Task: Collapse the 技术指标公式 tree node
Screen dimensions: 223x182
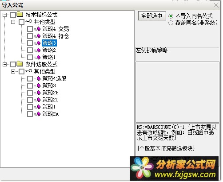Action: pyautogui.click(x=5, y=15)
